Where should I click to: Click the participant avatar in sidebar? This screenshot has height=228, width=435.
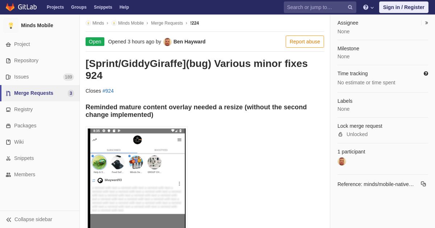pyautogui.click(x=342, y=161)
